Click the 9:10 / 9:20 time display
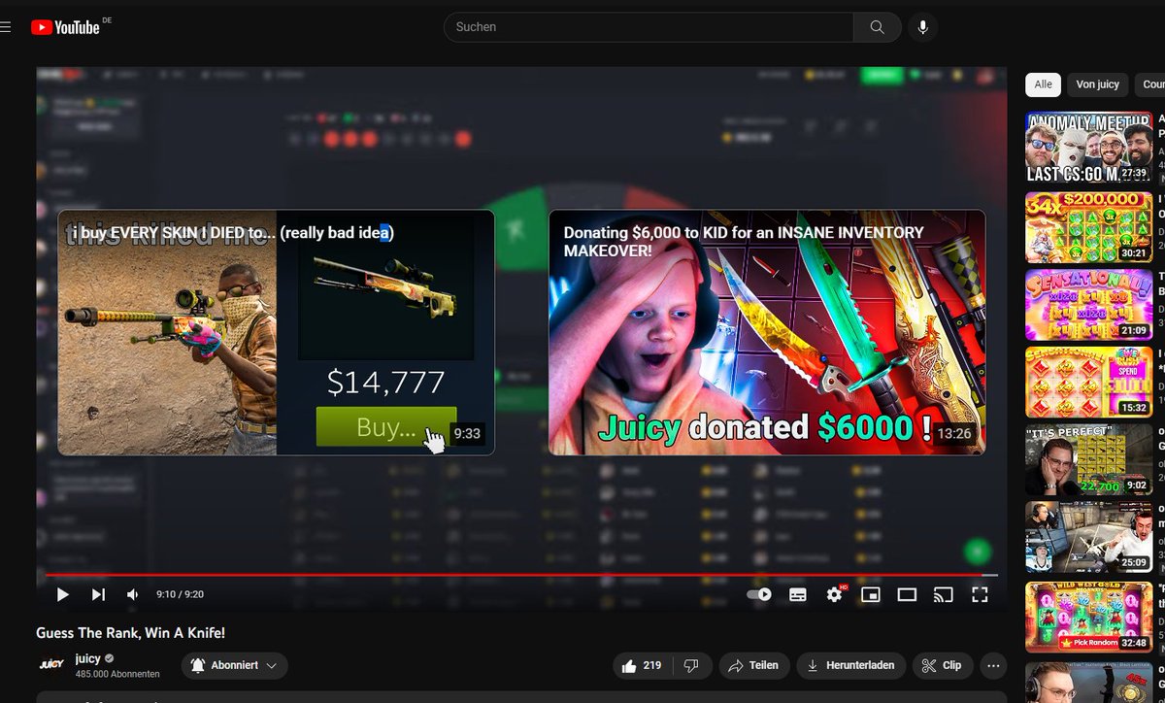 click(180, 594)
